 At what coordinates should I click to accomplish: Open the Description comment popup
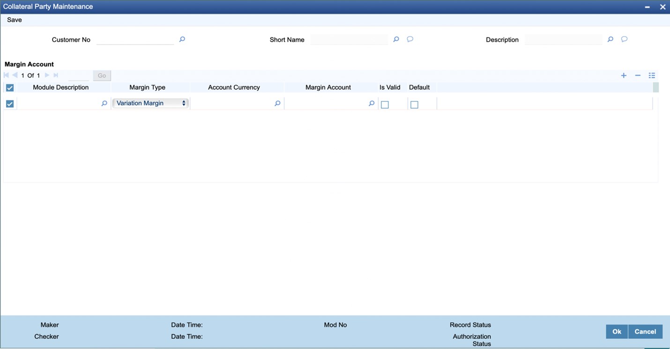coord(624,39)
